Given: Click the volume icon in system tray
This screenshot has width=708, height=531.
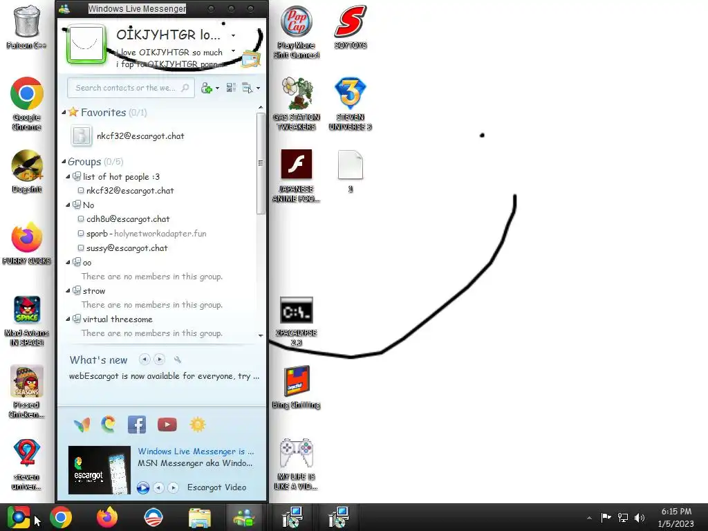Looking at the screenshot, I should point(640,517).
